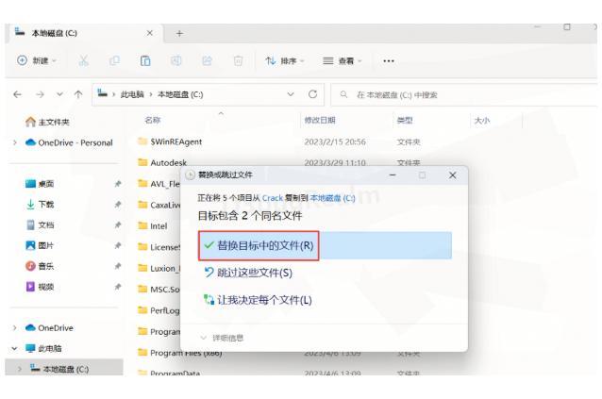Open 视频 Videos in quick access
Image resolution: width=602 pixels, height=399 pixels.
pos(40,287)
